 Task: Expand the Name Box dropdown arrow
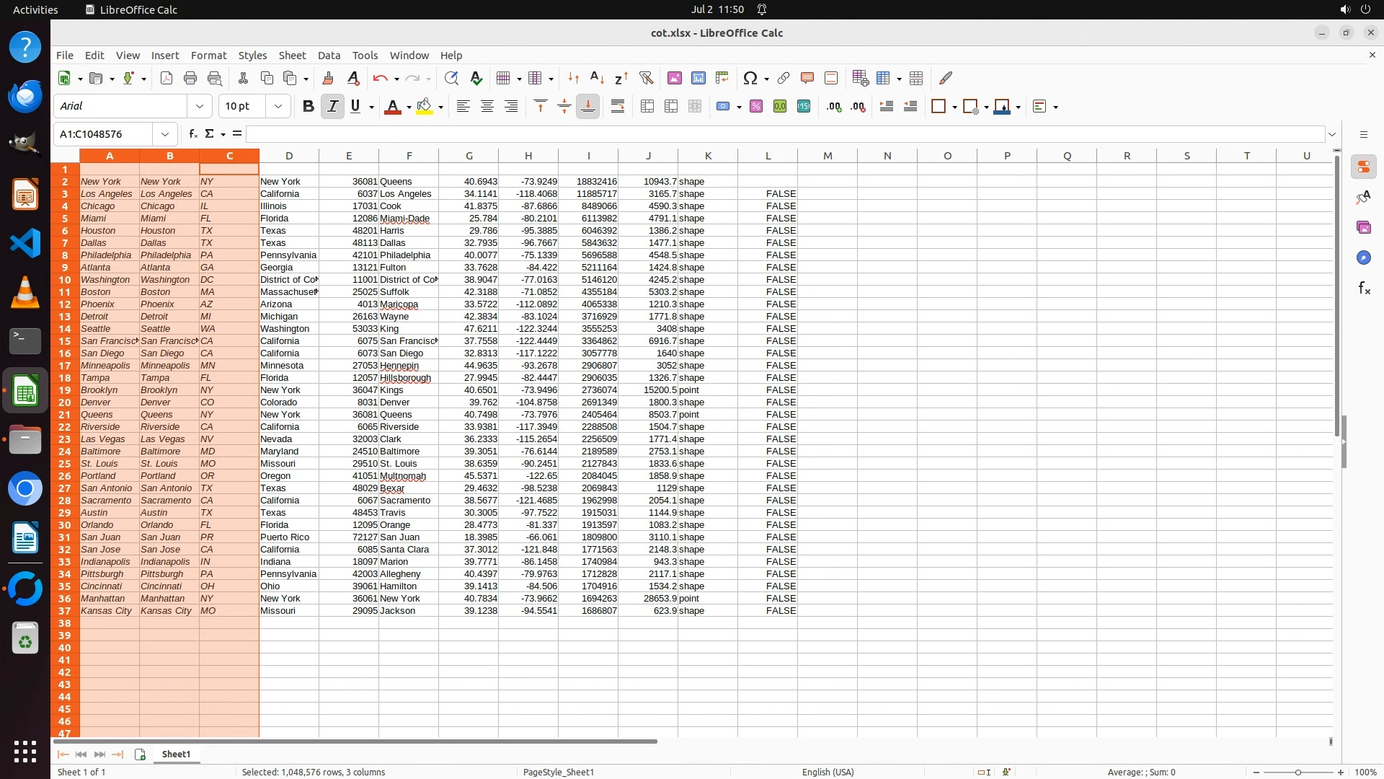(165, 133)
